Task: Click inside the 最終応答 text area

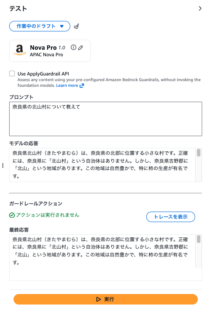Action: (x=102, y=257)
